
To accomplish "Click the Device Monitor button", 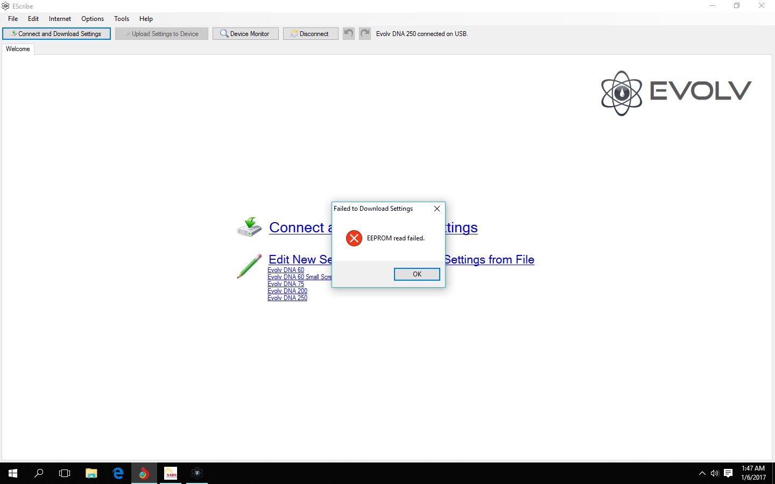I will point(245,33).
